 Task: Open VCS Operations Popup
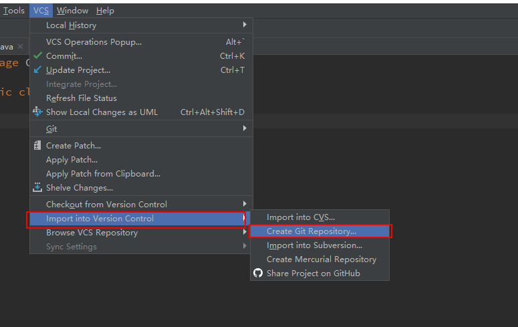pos(94,41)
